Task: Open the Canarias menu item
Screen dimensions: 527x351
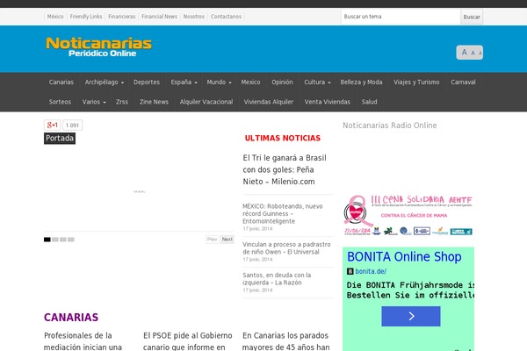Action: [61, 82]
